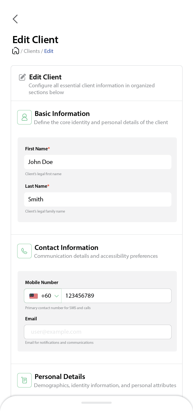Click the Personal Details document icon

24,380
